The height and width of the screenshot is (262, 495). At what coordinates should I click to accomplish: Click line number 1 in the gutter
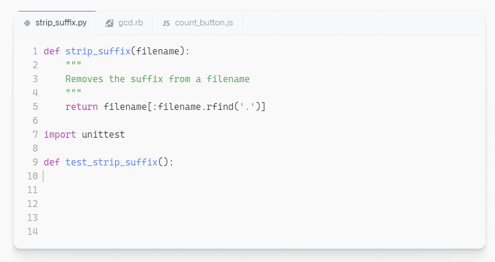(x=35, y=51)
